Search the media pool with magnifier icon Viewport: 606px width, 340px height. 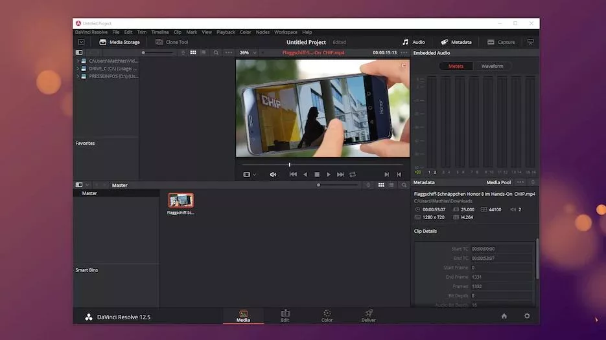[x=404, y=185]
